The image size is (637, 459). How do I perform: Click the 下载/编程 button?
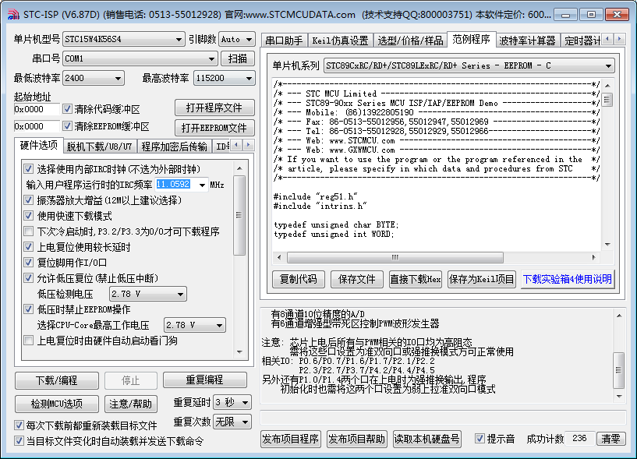57,380
